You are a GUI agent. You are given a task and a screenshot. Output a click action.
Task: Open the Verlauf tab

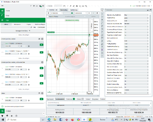(88, 99)
